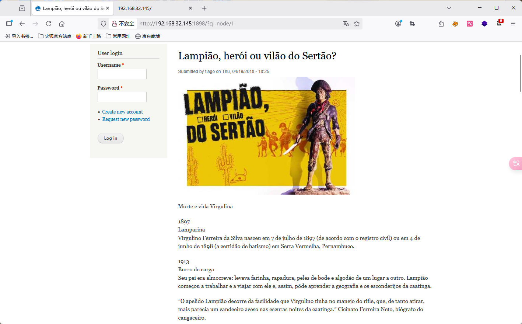Open the 京东商城 bookmark
The width and height of the screenshot is (522, 324).
(147, 36)
